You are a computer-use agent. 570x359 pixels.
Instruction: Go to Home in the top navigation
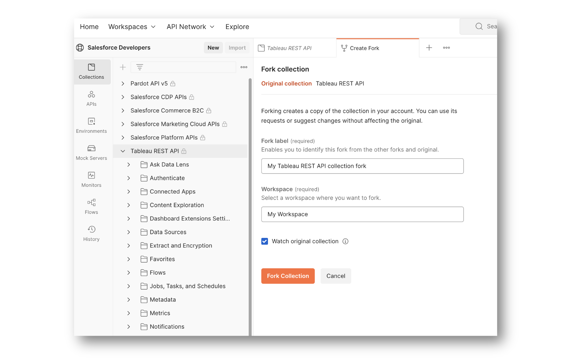89,27
